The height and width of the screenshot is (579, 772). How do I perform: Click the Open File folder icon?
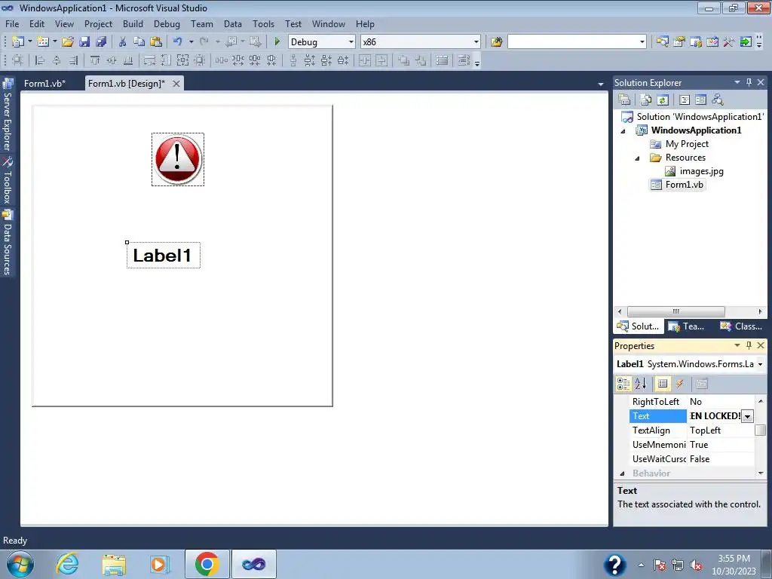pos(68,42)
